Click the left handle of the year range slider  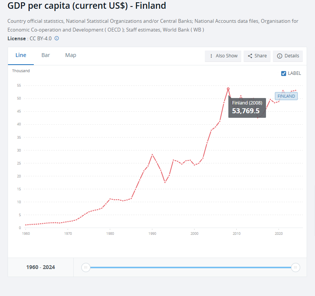click(86, 268)
